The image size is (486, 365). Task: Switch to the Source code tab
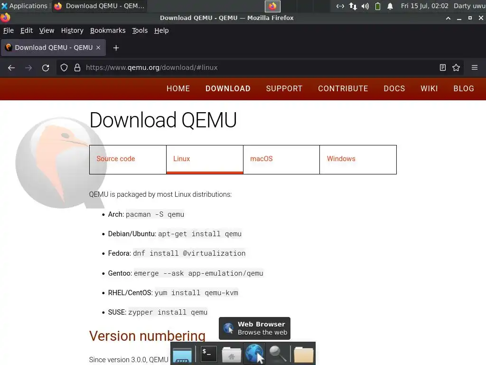(128, 160)
